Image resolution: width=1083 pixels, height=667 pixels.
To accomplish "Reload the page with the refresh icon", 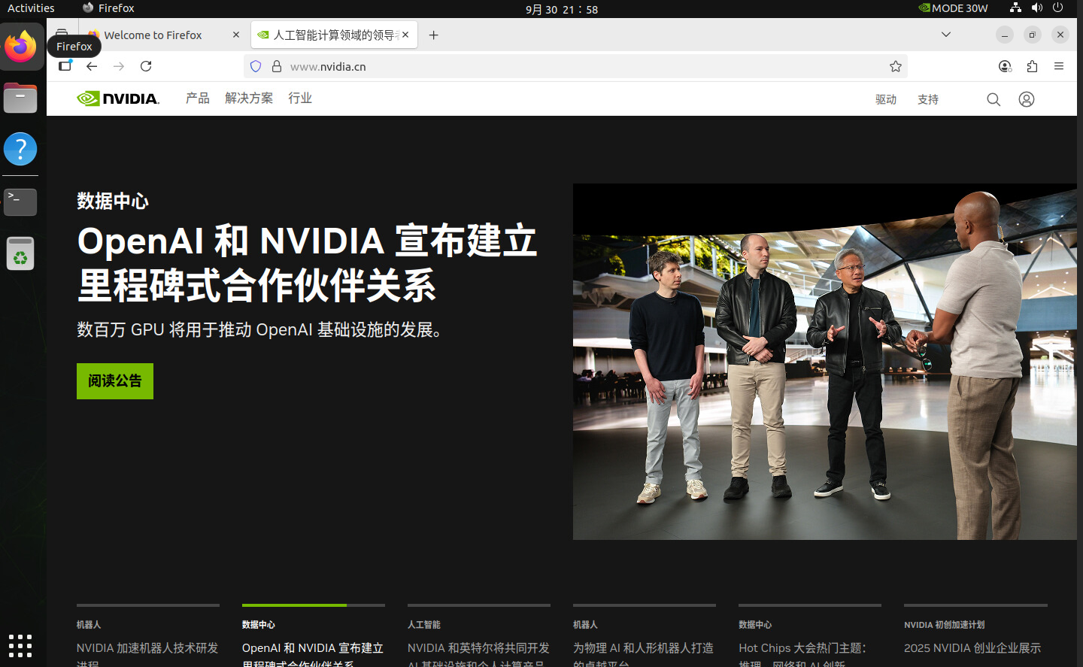I will pyautogui.click(x=146, y=66).
